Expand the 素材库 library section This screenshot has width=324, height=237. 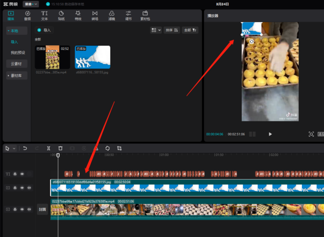[16, 76]
